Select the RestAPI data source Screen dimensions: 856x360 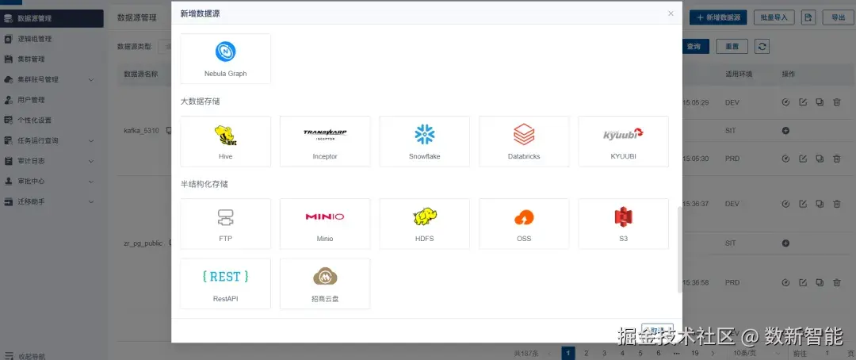click(225, 284)
